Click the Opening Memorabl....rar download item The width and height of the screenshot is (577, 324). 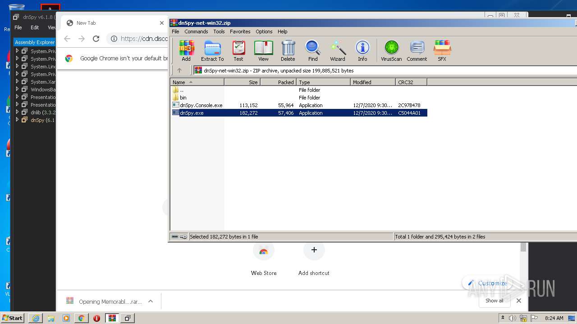[x=105, y=301]
